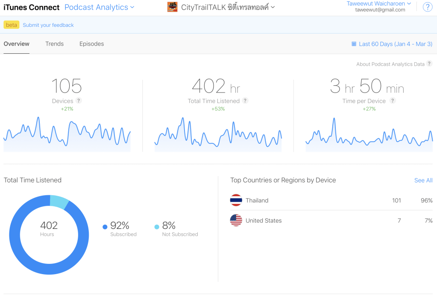Open help tooltip next to Total Time Listened
The width and height of the screenshot is (437, 298).
(x=245, y=101)
